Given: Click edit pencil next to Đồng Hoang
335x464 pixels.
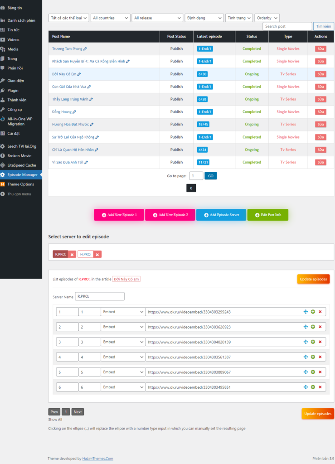Looking at the screenshot, I should [x=74, y=112].
